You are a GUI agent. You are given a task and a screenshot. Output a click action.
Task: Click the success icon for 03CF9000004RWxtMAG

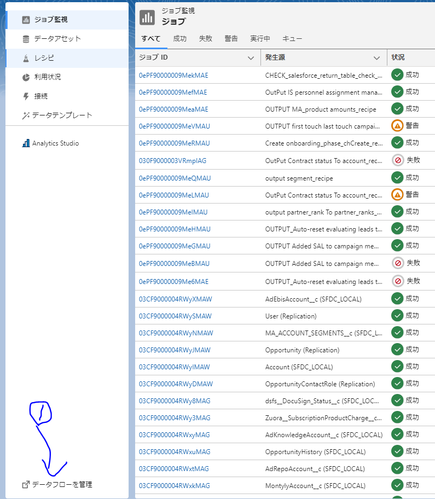(x=397, y=468)
